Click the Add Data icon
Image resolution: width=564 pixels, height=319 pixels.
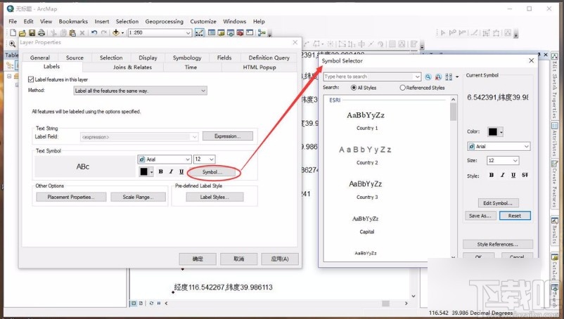[116, 33]
